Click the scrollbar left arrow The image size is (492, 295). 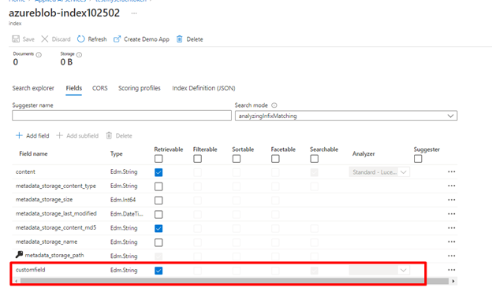pos(17,281)
